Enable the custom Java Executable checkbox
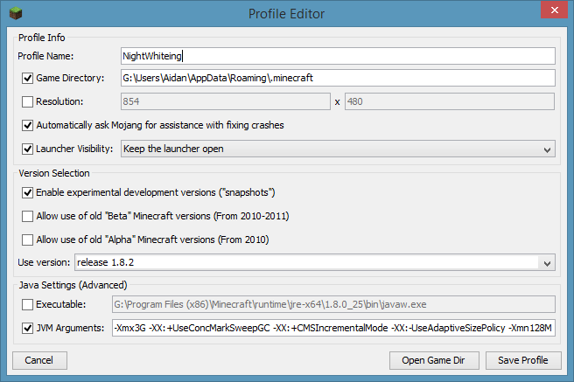The height and width of the screenshot is (382, 574). (x=28, y=304)
